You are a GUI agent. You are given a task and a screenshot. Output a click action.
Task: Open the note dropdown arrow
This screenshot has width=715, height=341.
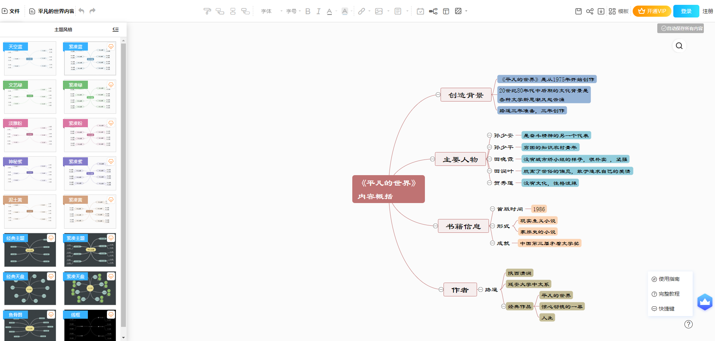pos(407,11)
